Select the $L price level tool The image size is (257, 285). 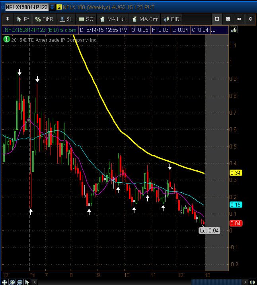[66, 19]
